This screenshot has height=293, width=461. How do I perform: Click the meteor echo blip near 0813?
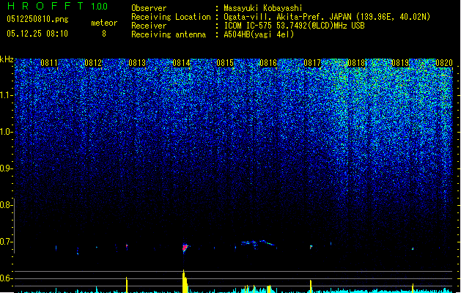(x=127, y=246)
